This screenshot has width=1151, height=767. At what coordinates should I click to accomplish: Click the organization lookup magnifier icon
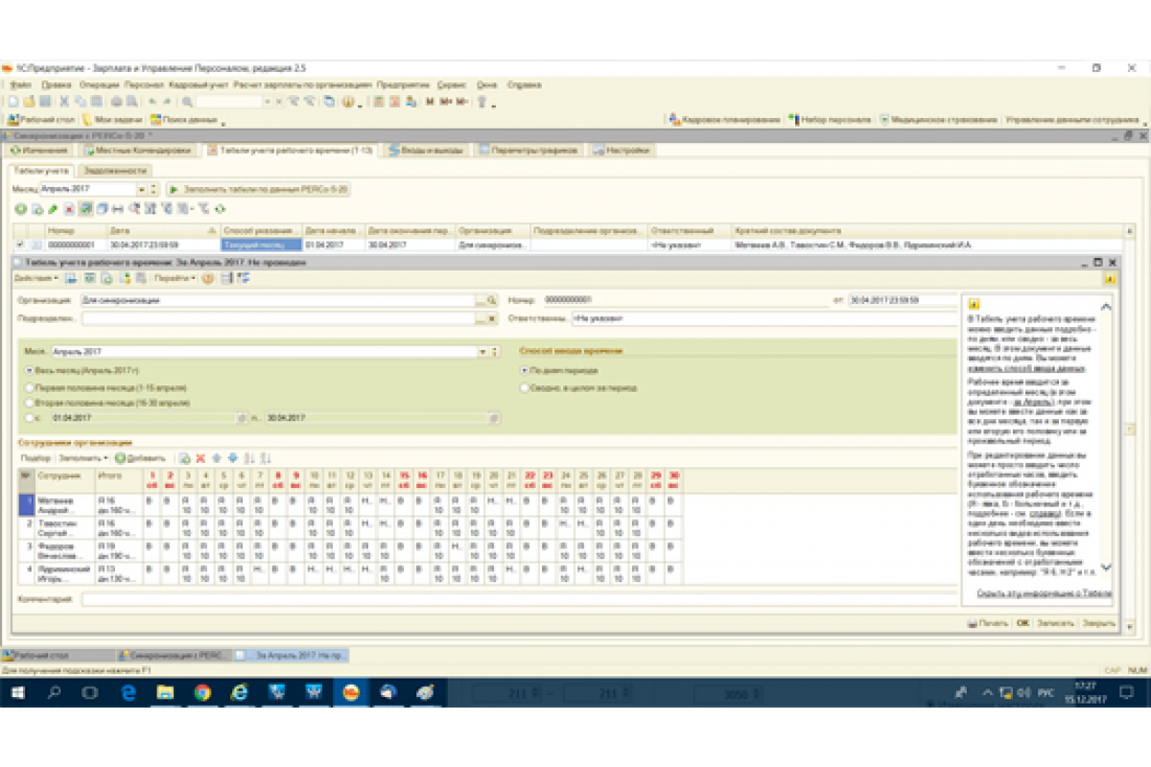(x=492, y=300)
